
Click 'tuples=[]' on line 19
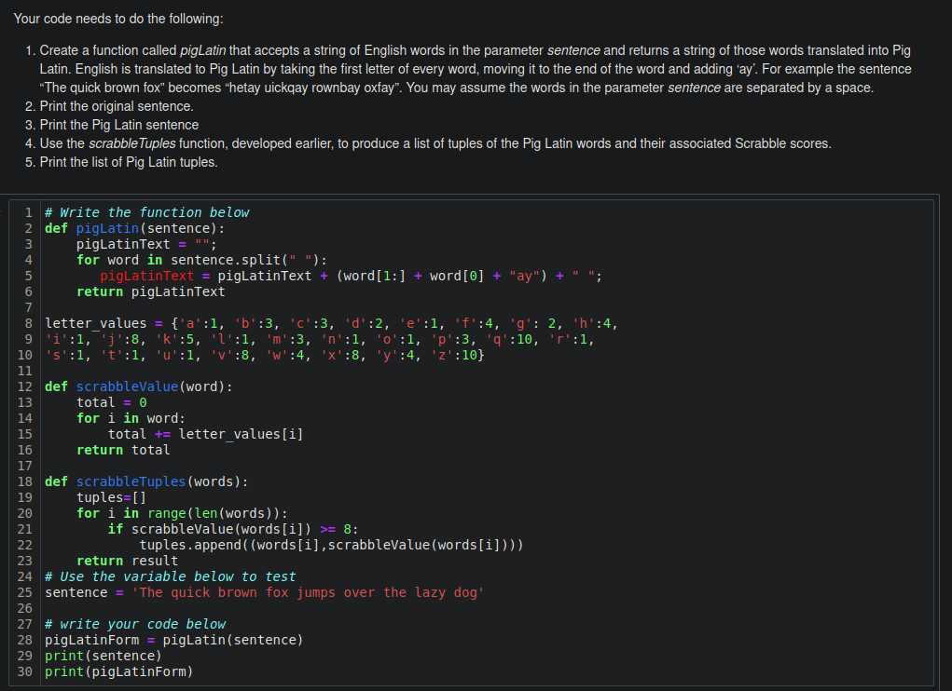(x=112, y=497)
